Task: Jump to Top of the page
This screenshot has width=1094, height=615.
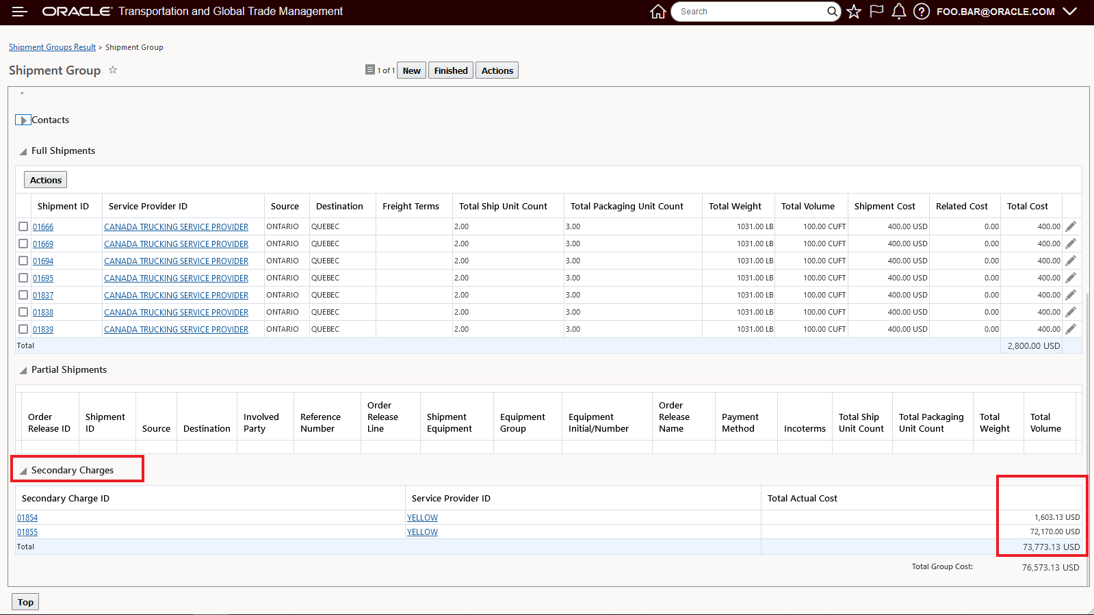Action: tap(25, 602)
